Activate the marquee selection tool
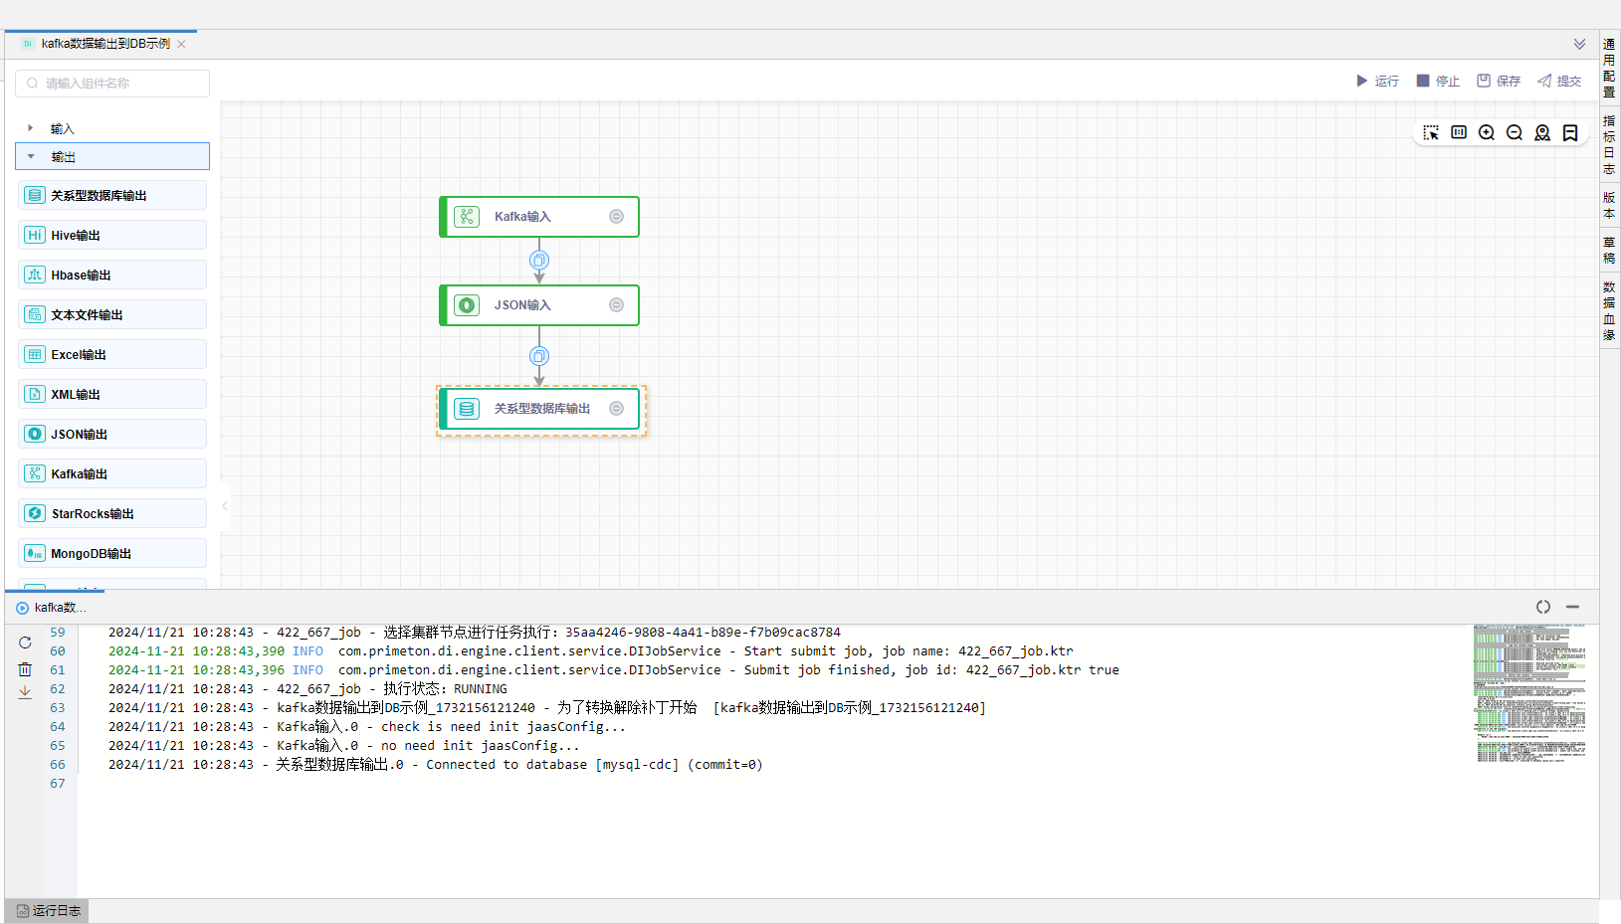 pyautogui.click(x=1431, y=133)
